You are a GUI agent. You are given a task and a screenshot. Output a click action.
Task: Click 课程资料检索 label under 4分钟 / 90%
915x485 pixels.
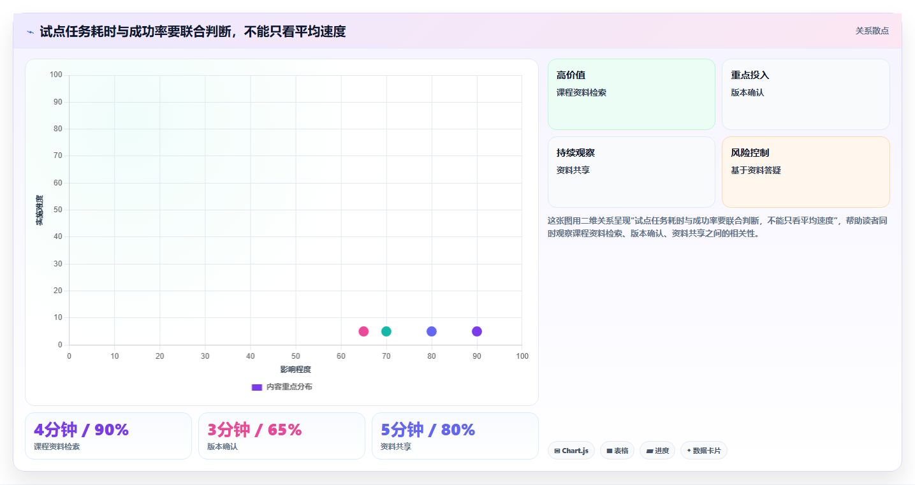pos(57,447)
